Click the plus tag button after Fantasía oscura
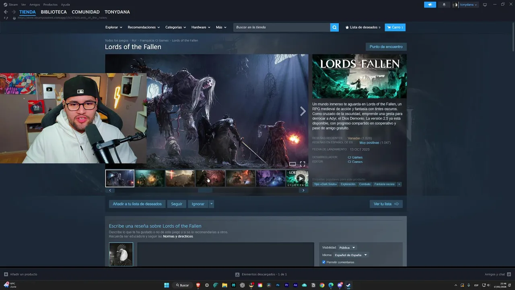515x290 pixels. coord(399,184)
